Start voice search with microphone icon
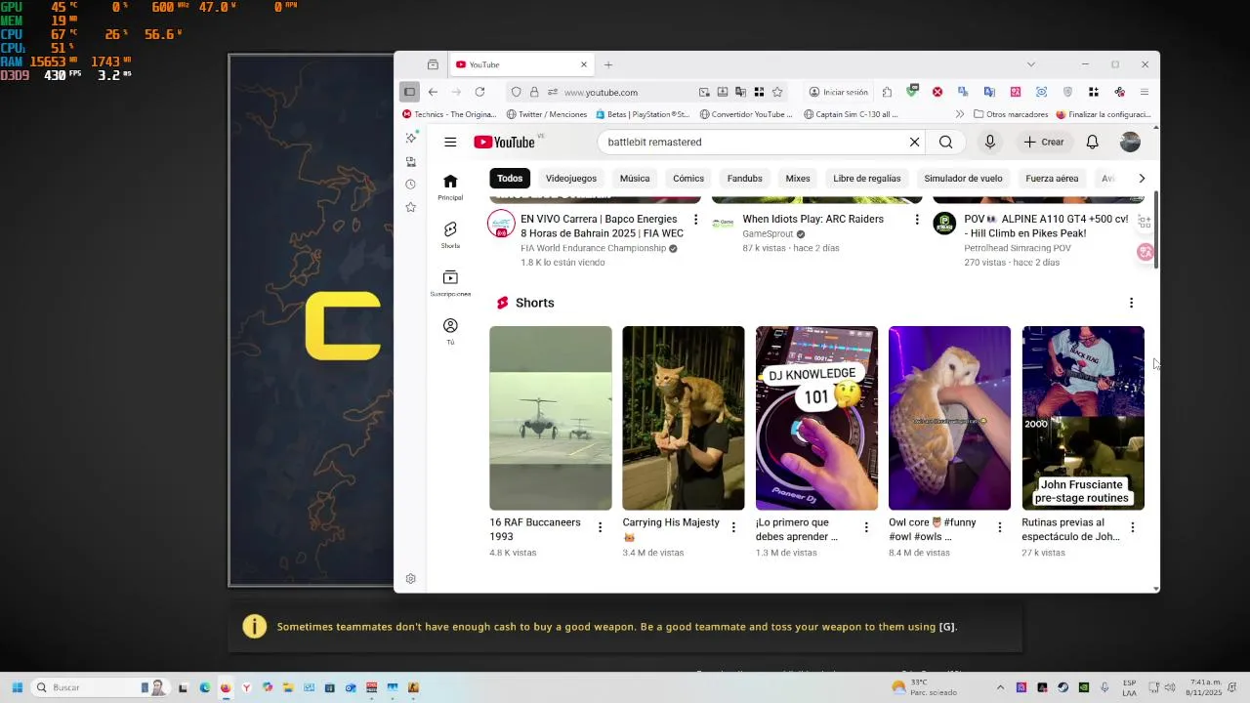The height and width of the screenshot is (703, 1250). (x=989, y=142)
